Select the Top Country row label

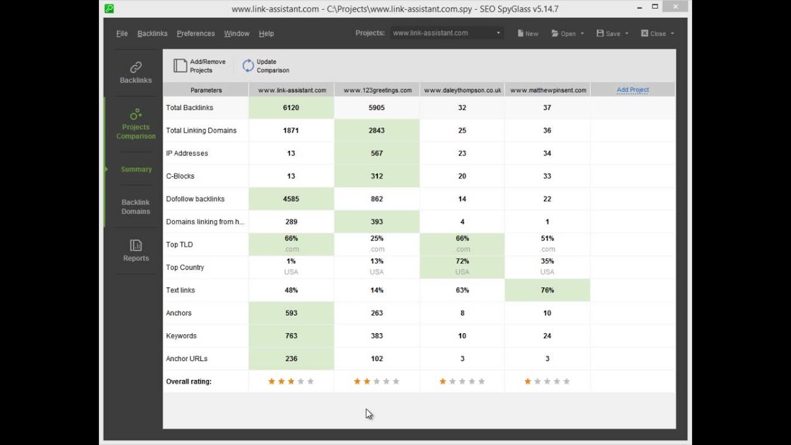click(x=185, y=268)
